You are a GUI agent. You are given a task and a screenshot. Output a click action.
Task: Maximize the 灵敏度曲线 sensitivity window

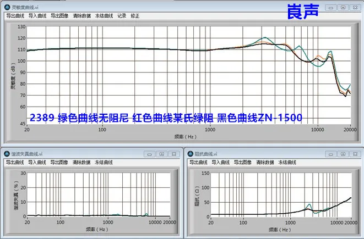pos(343,8)
